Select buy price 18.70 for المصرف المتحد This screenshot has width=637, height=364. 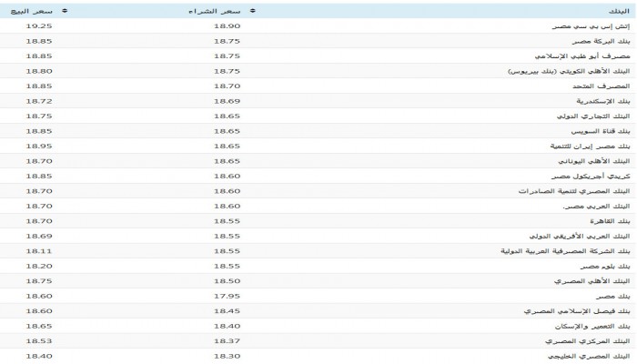227,86
